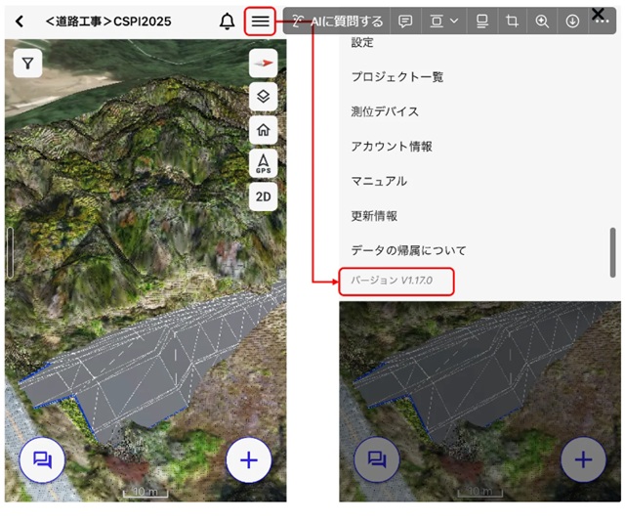
Task: Open the filter tool
Action: pos(28,64)
